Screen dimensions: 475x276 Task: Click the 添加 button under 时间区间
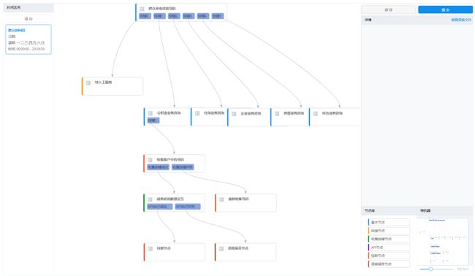(28, 19)
